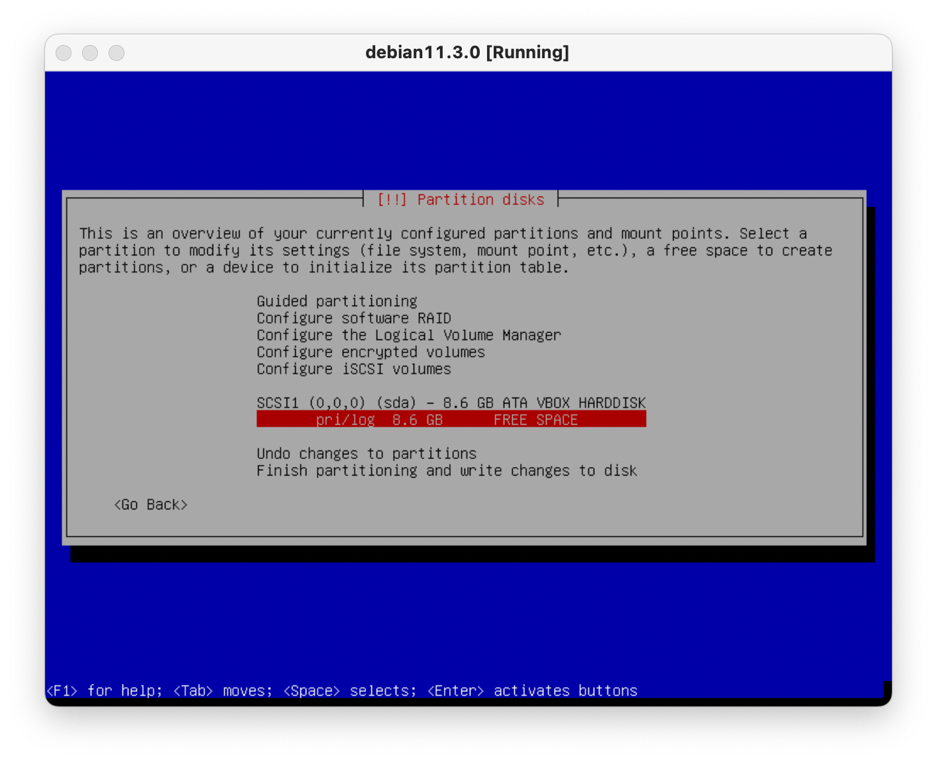Minimize the debian11.3.0 VM window
This screenshot has width=937, height=762.
coord(90,53)
